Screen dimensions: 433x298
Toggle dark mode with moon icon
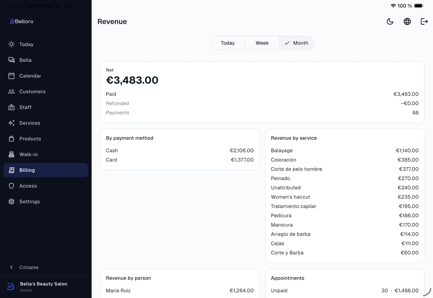point(390,21)
